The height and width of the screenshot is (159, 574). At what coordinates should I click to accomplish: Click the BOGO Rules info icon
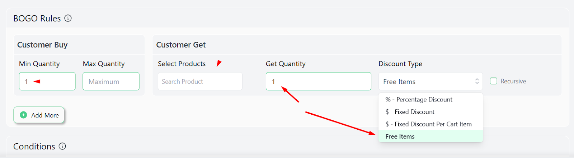pos(68,18)
